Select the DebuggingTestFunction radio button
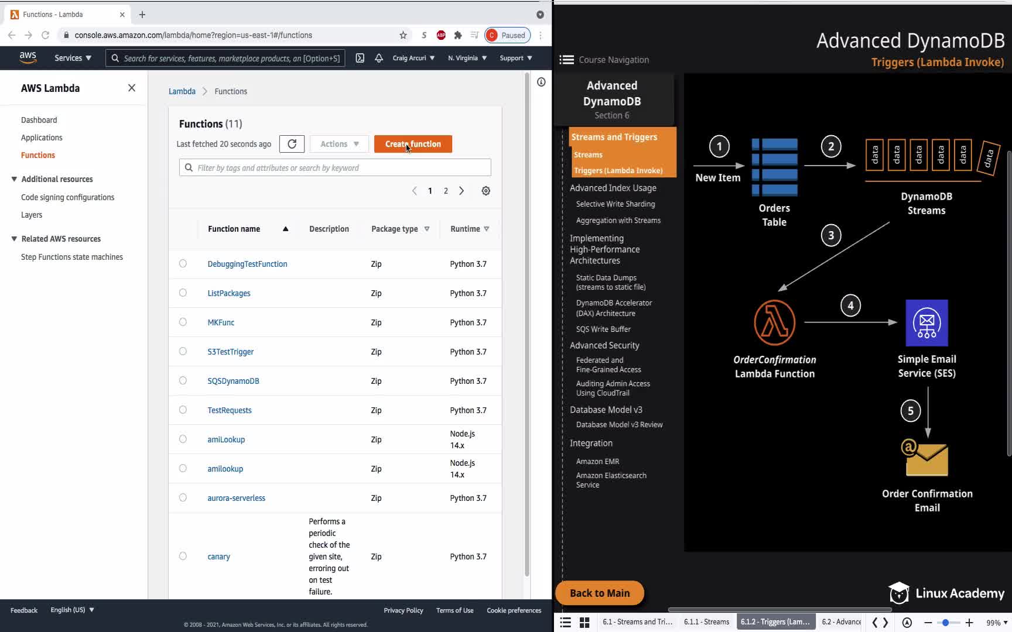This screenshot has width=1012, height=632. (183, 264)
